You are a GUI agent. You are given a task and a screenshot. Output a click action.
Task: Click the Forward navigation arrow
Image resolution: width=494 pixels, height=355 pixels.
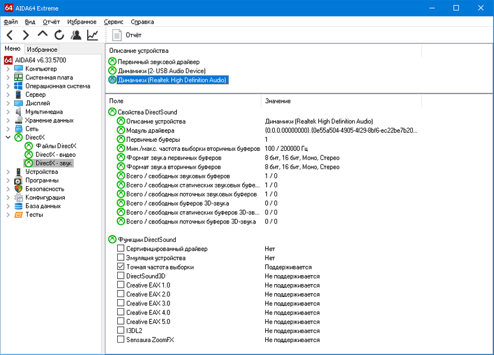tap(26, 35)
